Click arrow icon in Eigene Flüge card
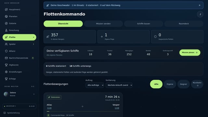 (x=102, y=37)
